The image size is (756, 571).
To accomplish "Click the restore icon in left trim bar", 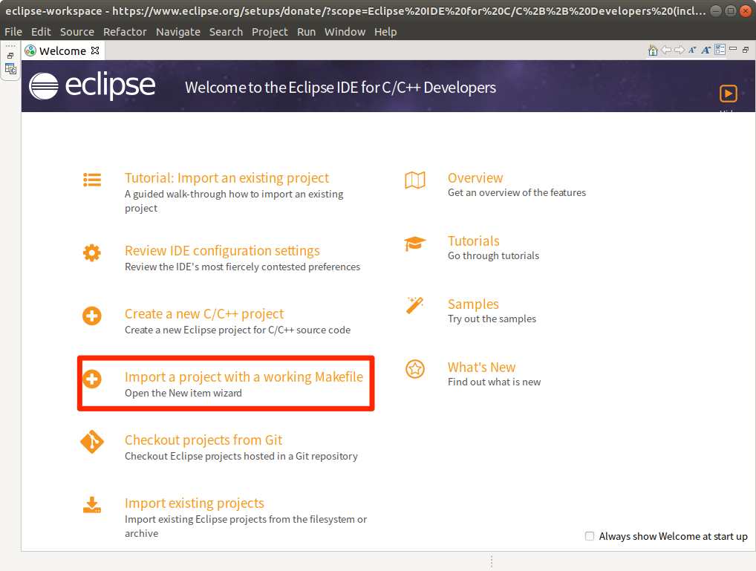I will point(10,56).
